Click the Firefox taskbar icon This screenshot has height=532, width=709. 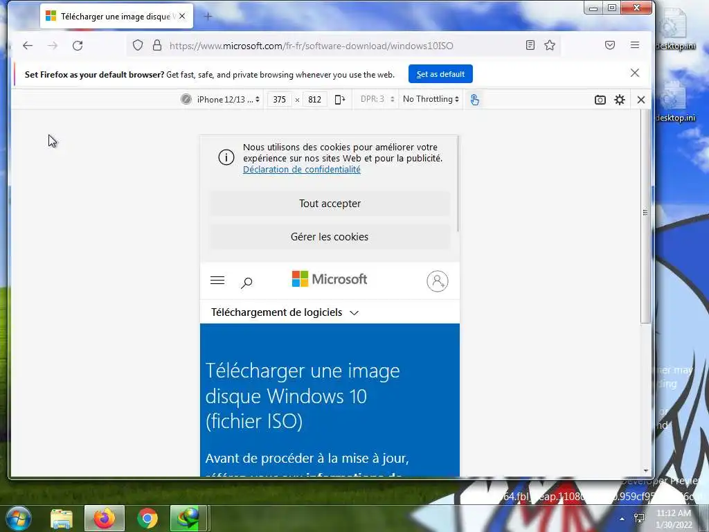105,518
